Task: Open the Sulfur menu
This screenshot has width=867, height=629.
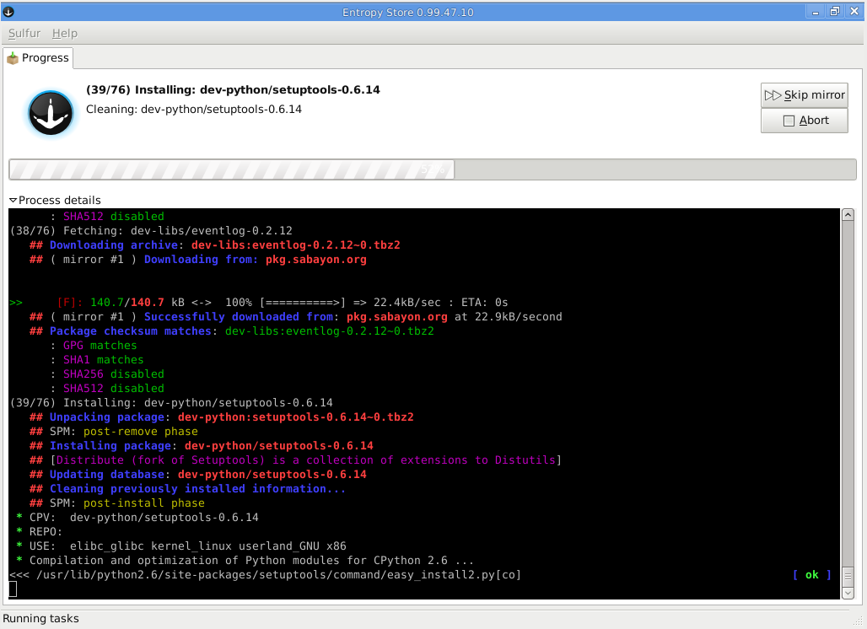Action: (x=24, y=33)
